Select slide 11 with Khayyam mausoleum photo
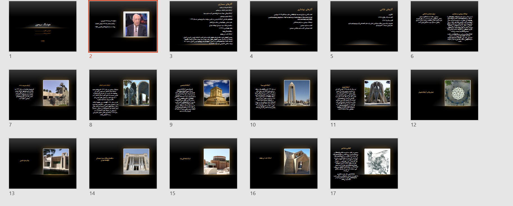The image size is (513, 206). click(x=364, y=95)
